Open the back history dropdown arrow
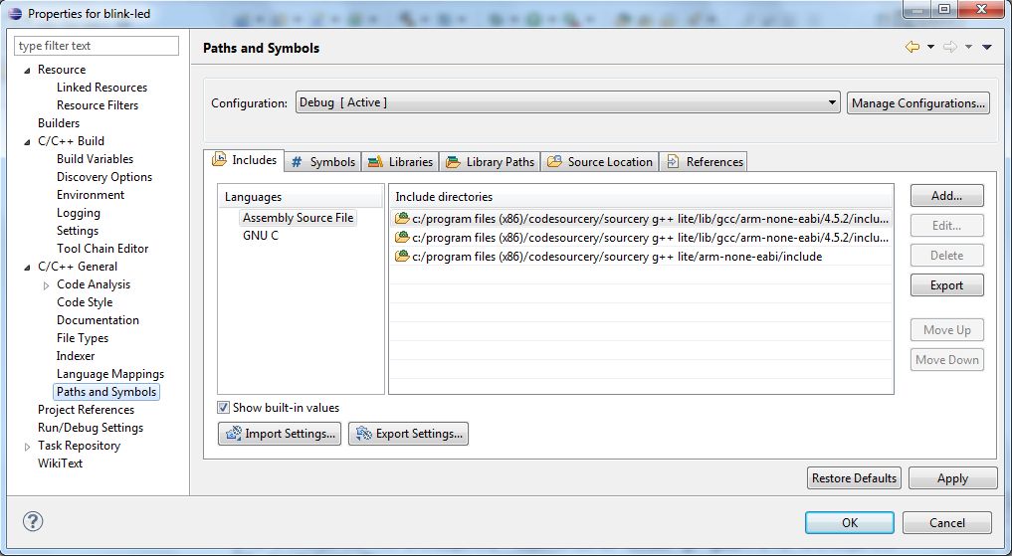Screen dimensions: 1012x557 pos(930,47)
